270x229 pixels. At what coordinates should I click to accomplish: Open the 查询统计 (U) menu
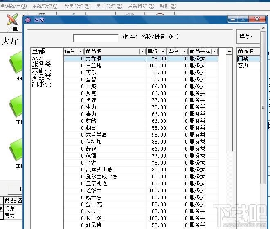tap(13, 6)
